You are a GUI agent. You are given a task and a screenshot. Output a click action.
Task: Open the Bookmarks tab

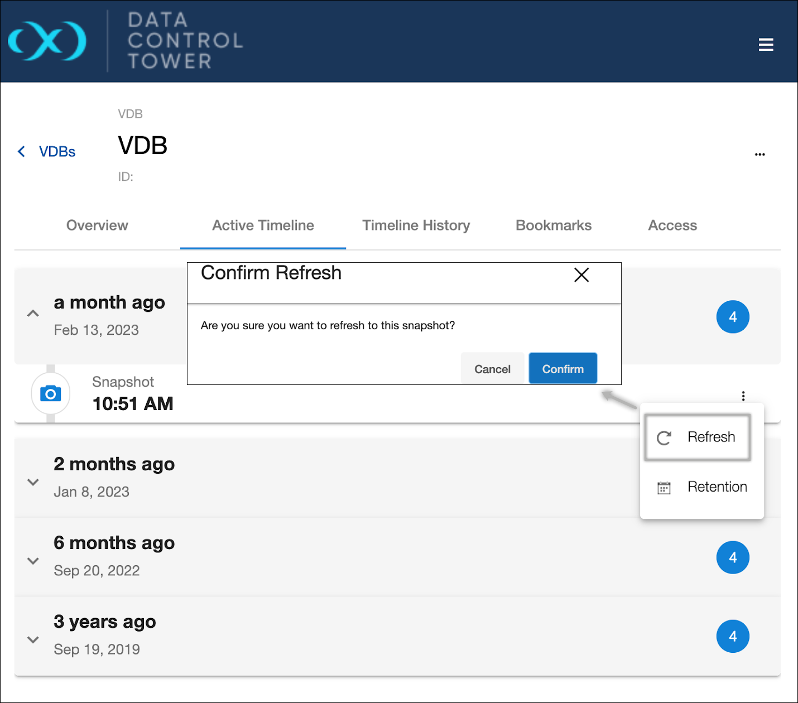(x=553, y=225)
